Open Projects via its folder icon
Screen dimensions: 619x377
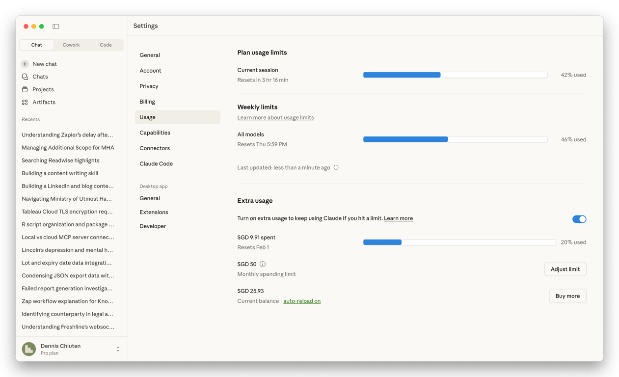coord(25,89)
